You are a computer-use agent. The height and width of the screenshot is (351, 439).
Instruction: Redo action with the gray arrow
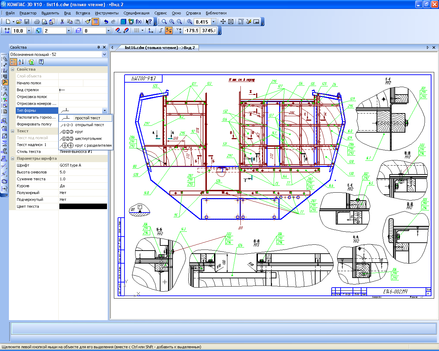click(114, 22)
